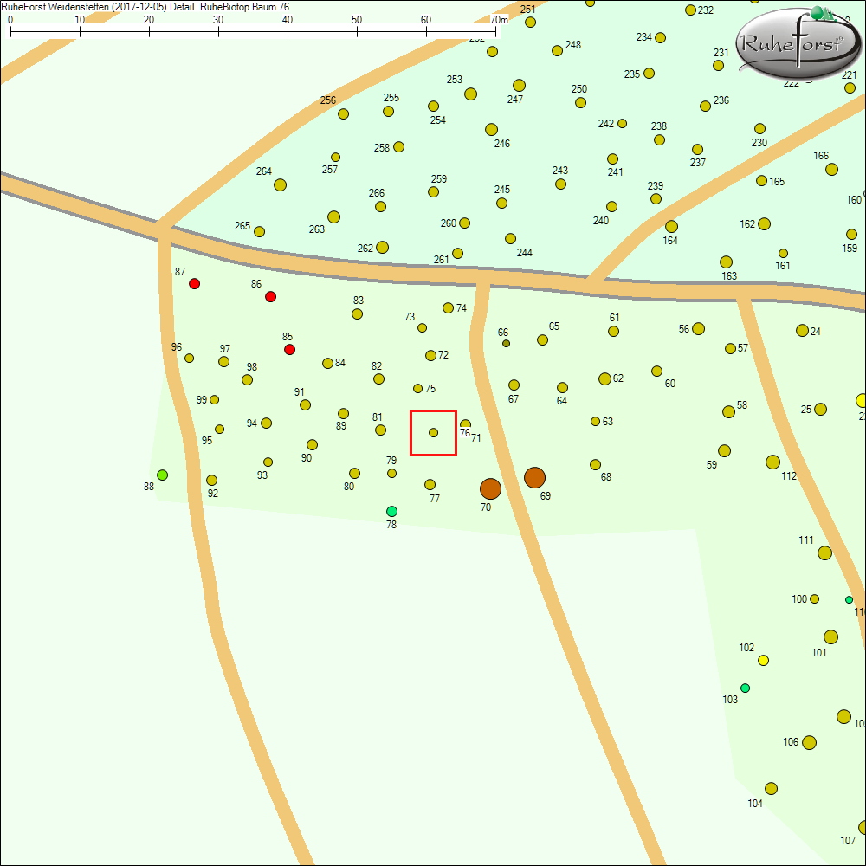Image resolution: width=866 pixels, height=866 pixels.
Task: Click tree marker 106
Action: coord(809,742)
